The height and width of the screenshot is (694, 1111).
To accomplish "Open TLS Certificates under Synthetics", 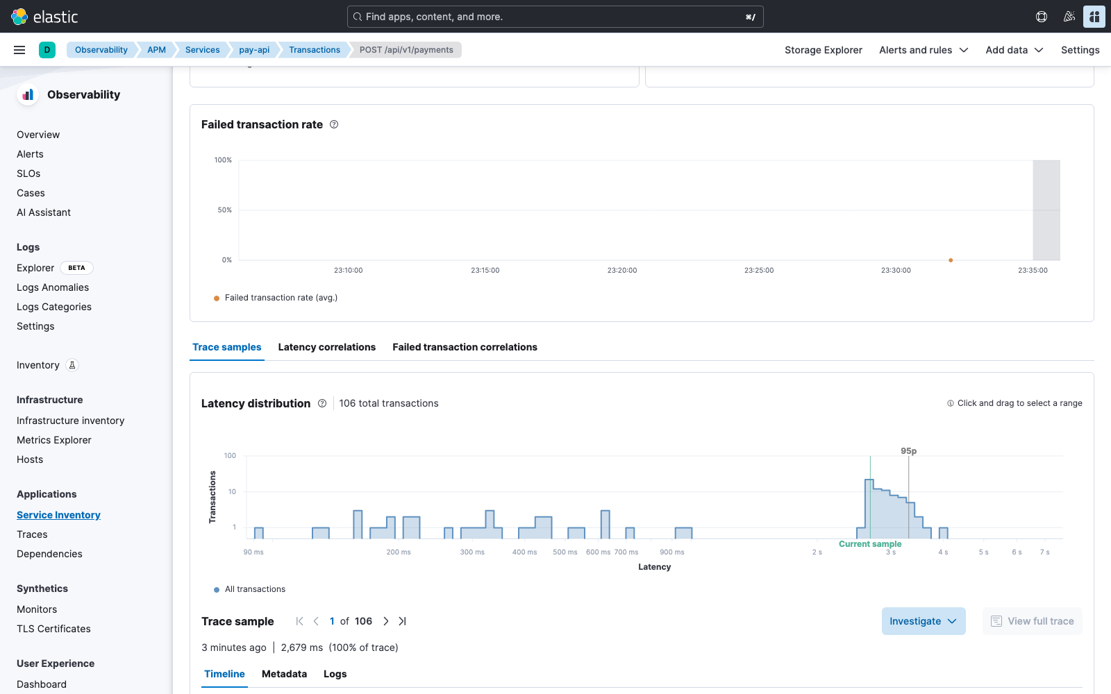I will click(x=53, y=629).
